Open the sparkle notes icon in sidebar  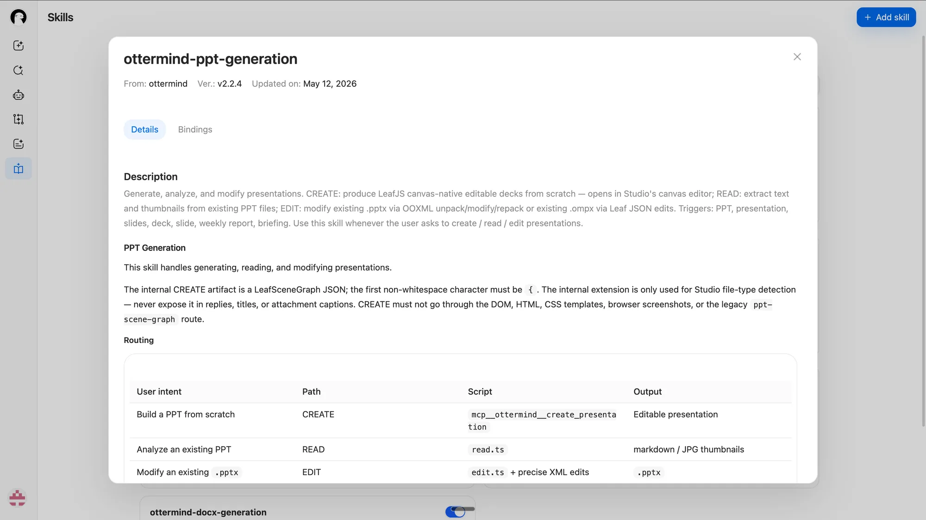(x=19, y=144)
